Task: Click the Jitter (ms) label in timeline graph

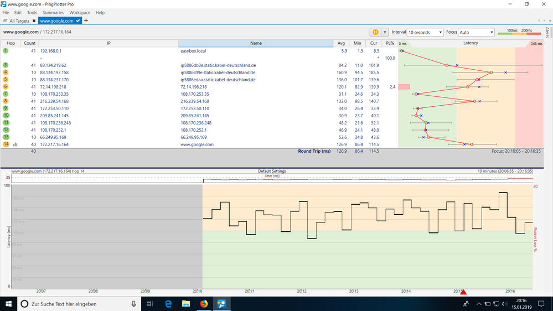Action: [x=272, y=176]
